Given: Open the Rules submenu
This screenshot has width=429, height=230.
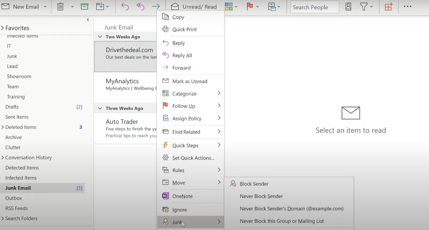Looking at the screenshot, I should pyautogui.click(x=191, y=170).
